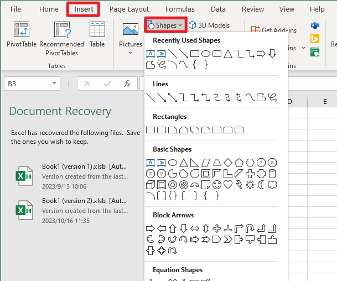Expand the add-ins dropdown chevron
This screenshot has width=337, height=281.
pos(303,48)
